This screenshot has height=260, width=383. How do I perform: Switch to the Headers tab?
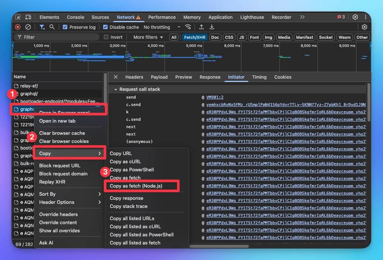point(134,77)
